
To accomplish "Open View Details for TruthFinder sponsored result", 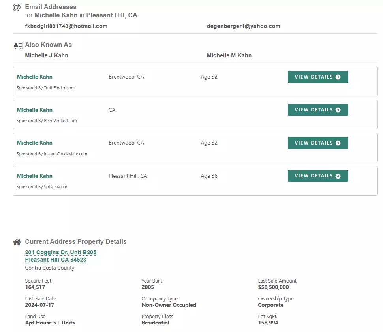I will [x=318, y=77].
